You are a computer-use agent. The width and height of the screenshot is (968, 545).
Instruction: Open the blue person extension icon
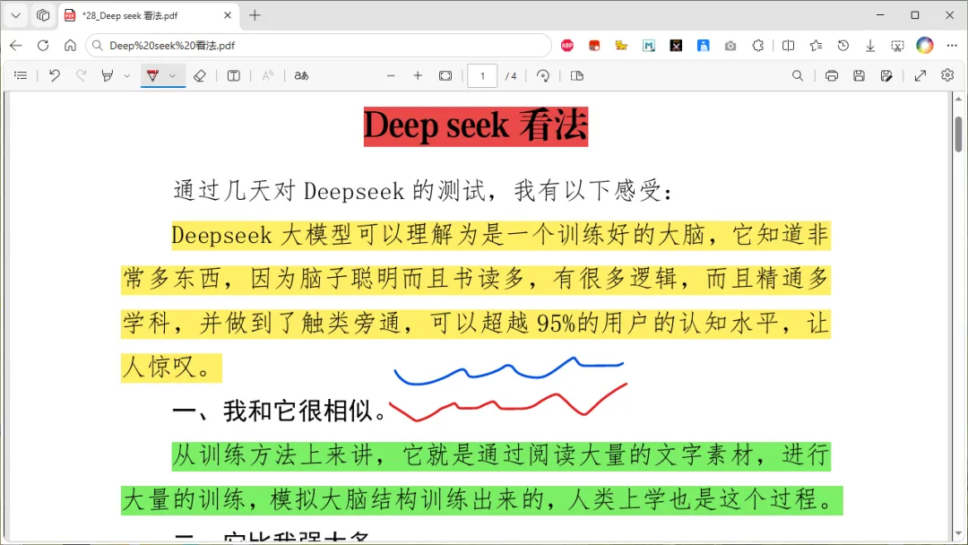(704, 45)
